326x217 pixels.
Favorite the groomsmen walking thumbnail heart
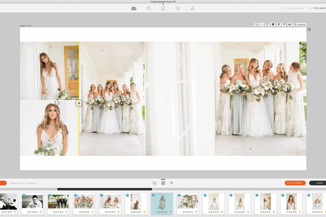67,212
